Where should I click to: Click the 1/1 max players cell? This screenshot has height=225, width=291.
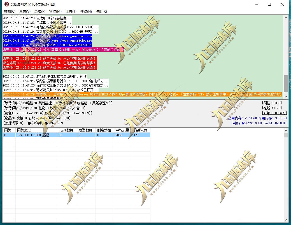[141, 135]
